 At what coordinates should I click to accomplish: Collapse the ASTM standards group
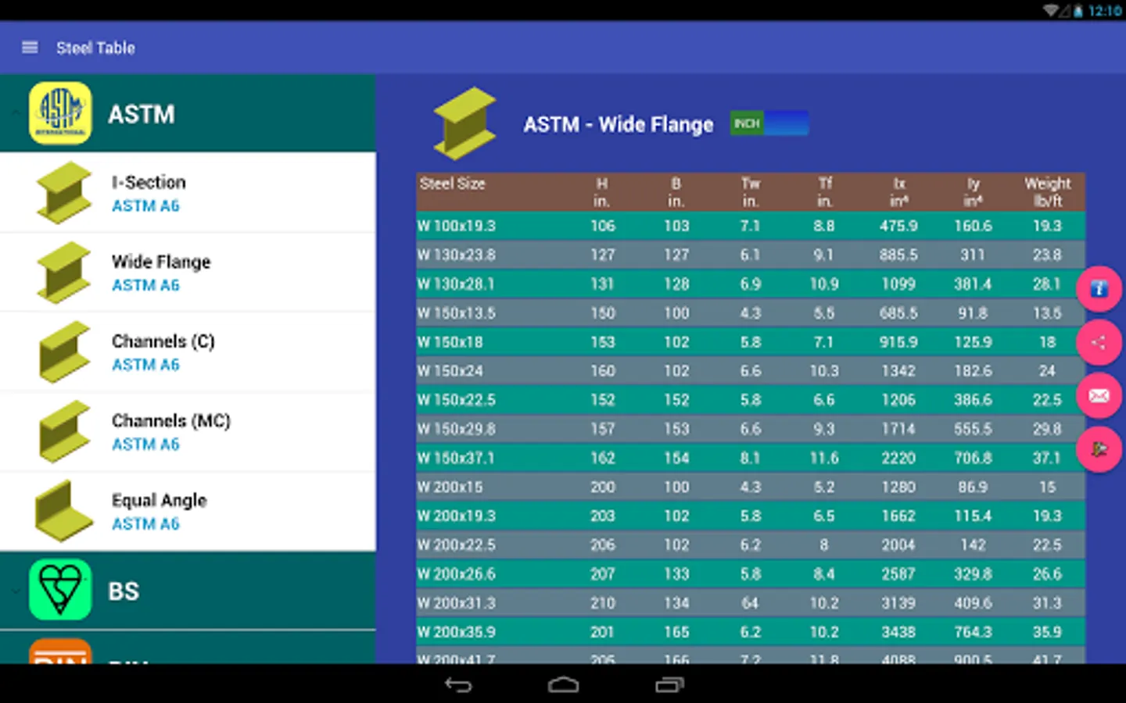(x=188, y=114)
